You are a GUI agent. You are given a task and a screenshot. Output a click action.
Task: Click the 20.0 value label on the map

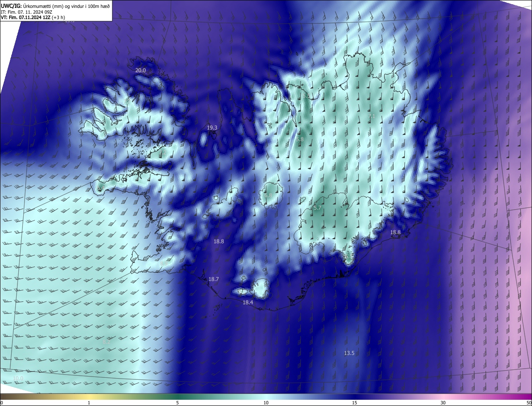coord(141,70)
